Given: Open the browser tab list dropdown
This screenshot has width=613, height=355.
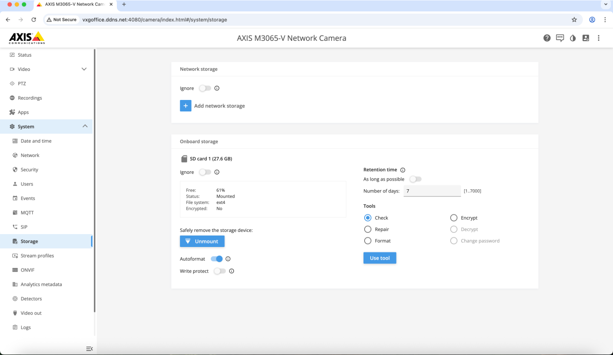Looking at the screenshot, I should (606, 4).
